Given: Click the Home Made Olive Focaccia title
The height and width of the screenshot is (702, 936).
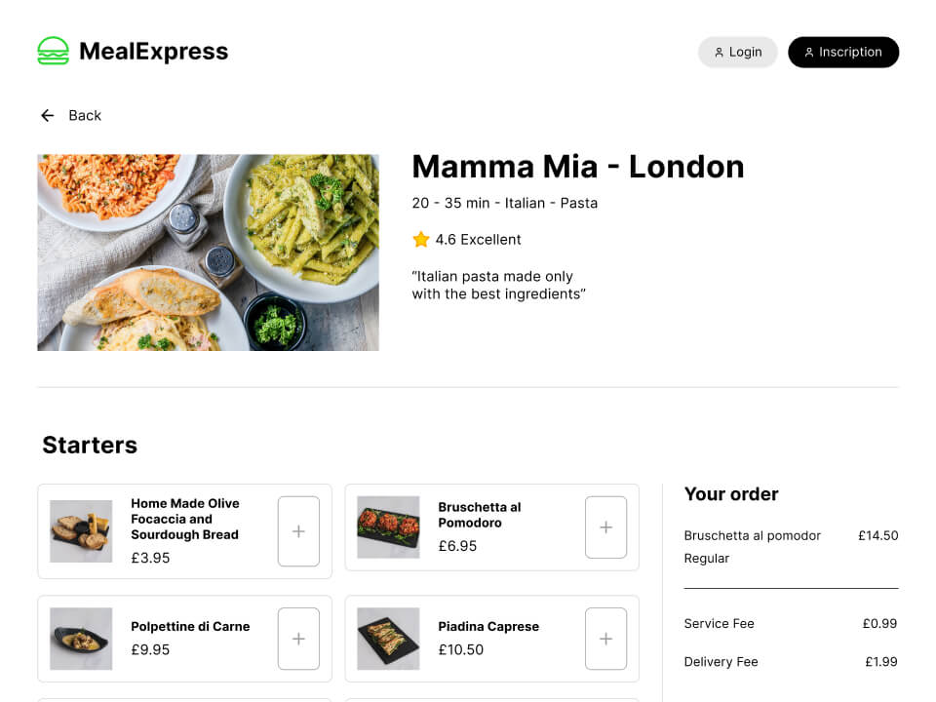Looking at the screenshot, I should pyautogui.click(x=185, y=519).
